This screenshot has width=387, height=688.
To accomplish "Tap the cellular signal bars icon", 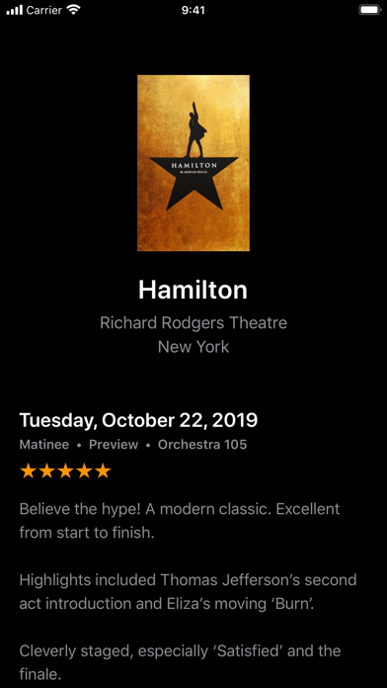I will pos(14,10).
